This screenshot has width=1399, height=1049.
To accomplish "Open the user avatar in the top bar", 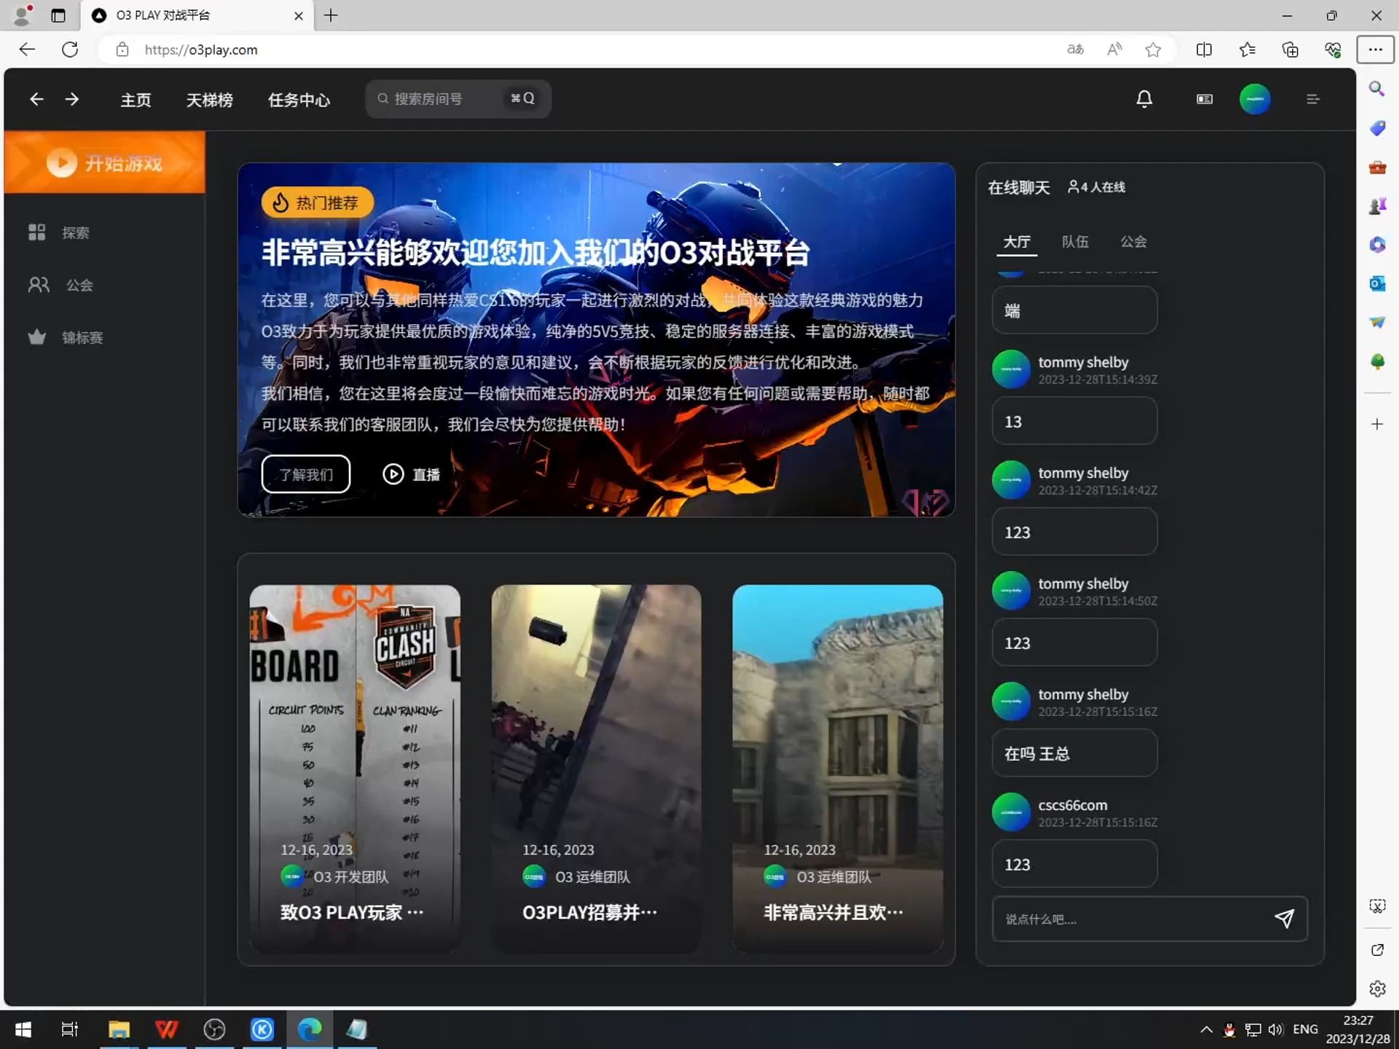I will click(1255, 99).
